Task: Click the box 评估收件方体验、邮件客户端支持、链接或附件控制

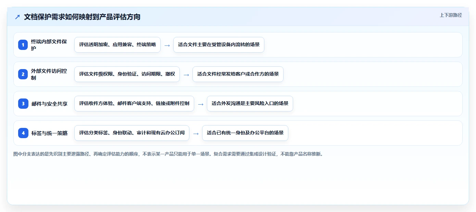Action: tap(134, 104)
